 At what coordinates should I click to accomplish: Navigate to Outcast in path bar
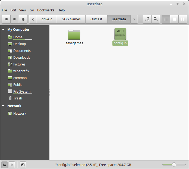pyautogui.click(x=96, y=19)
